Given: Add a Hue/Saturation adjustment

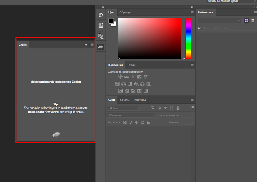Looking at the screenshot, I should pos(117,84).
